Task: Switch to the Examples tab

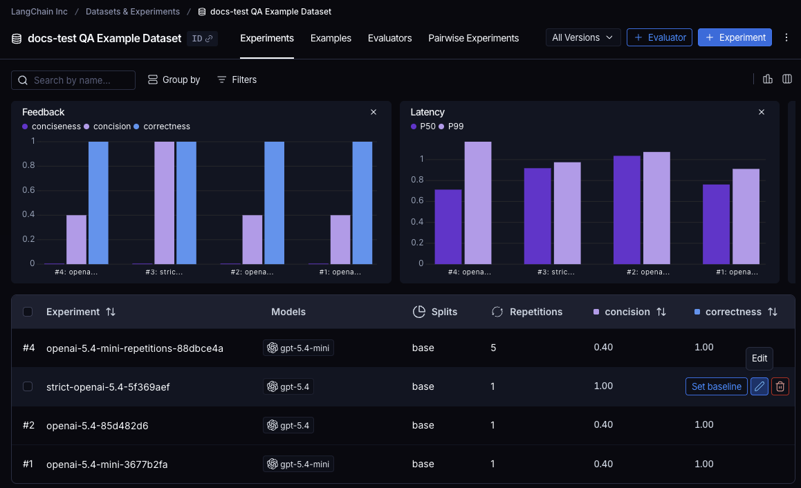Action: pyautogui.click(x=331, y=38)
